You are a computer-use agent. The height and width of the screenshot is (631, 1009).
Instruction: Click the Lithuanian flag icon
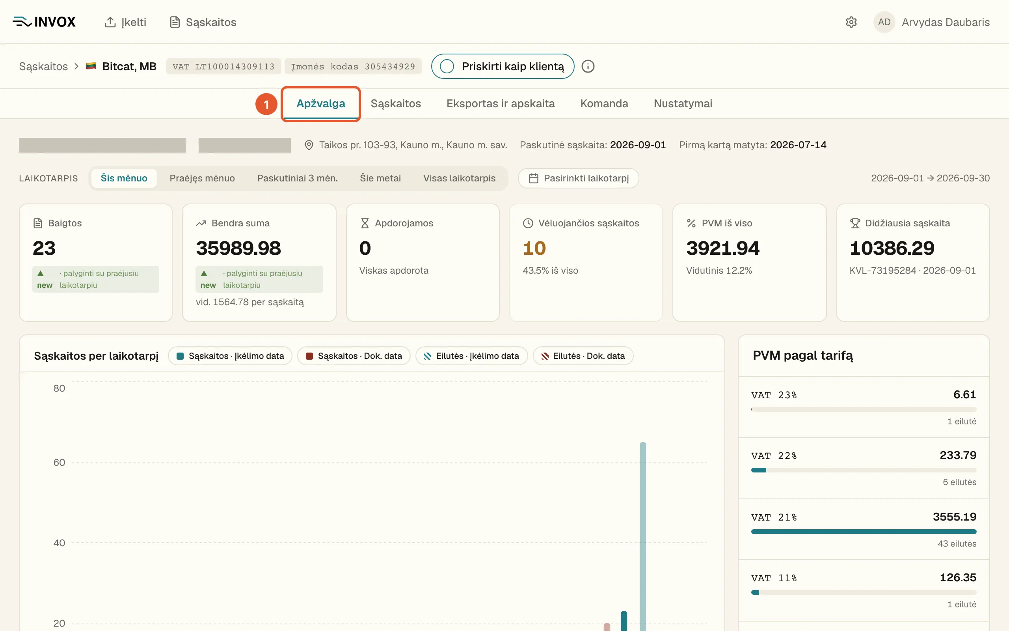coord(91,66)
